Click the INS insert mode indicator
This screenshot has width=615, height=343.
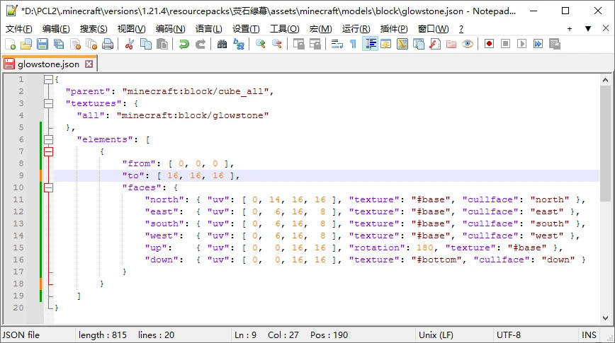tap(589, 335)
